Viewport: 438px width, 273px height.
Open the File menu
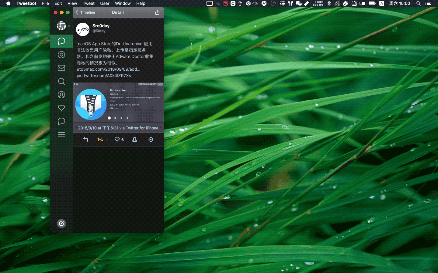coord(45,3)
